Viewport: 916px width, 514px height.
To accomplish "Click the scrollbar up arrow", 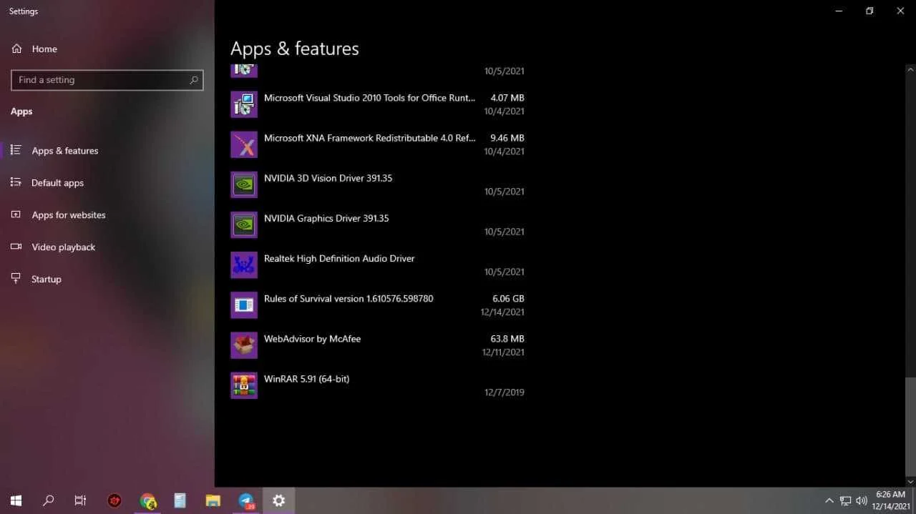I will click(x=910, y=69).
